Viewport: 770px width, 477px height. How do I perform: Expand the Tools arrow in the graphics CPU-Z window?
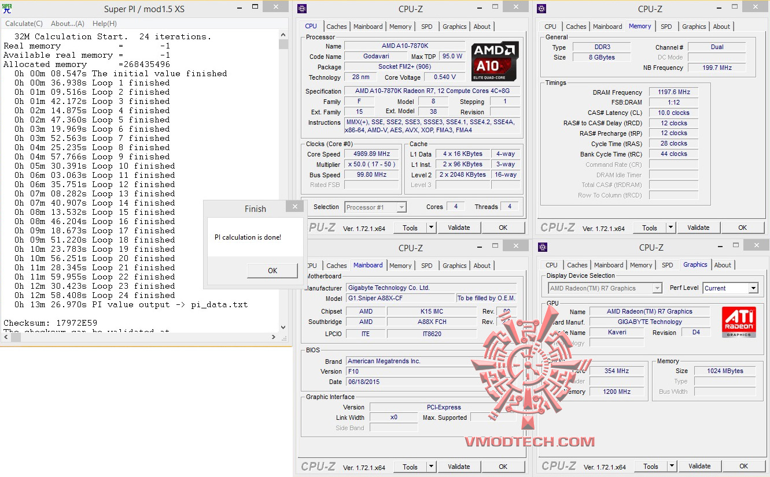click(672, 466)
